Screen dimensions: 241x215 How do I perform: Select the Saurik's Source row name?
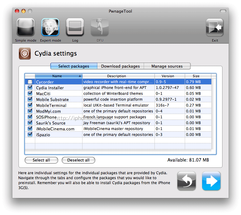[51, 123]
